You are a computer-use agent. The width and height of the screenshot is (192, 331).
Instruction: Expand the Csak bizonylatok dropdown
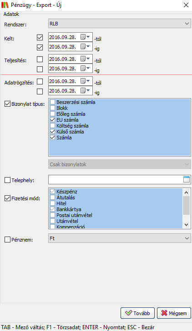point(120,164)
